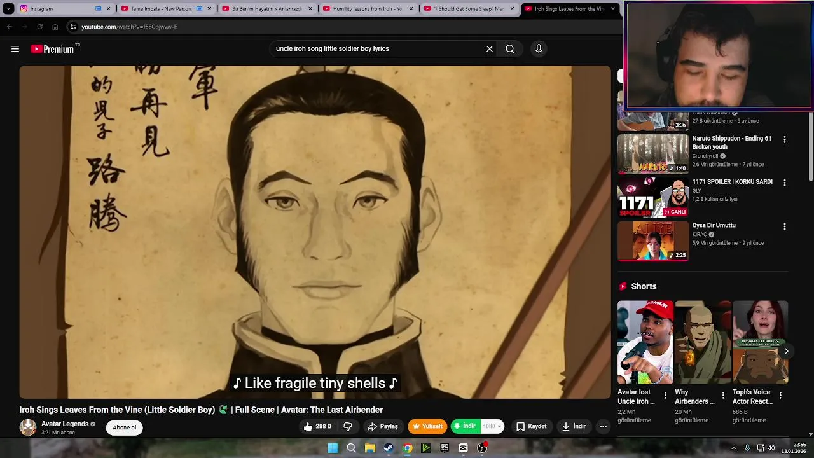Open Oysa Bir Umuttu video thumbnail
This screenshot has width=814, height=458.
click(x=653, y=241)
